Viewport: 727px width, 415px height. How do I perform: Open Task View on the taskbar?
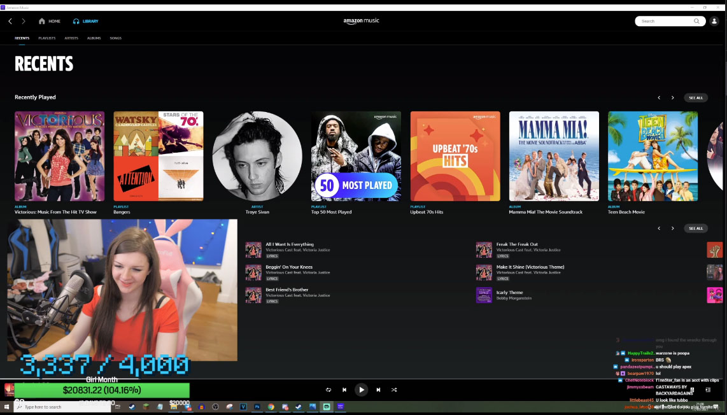click(118, 407)
